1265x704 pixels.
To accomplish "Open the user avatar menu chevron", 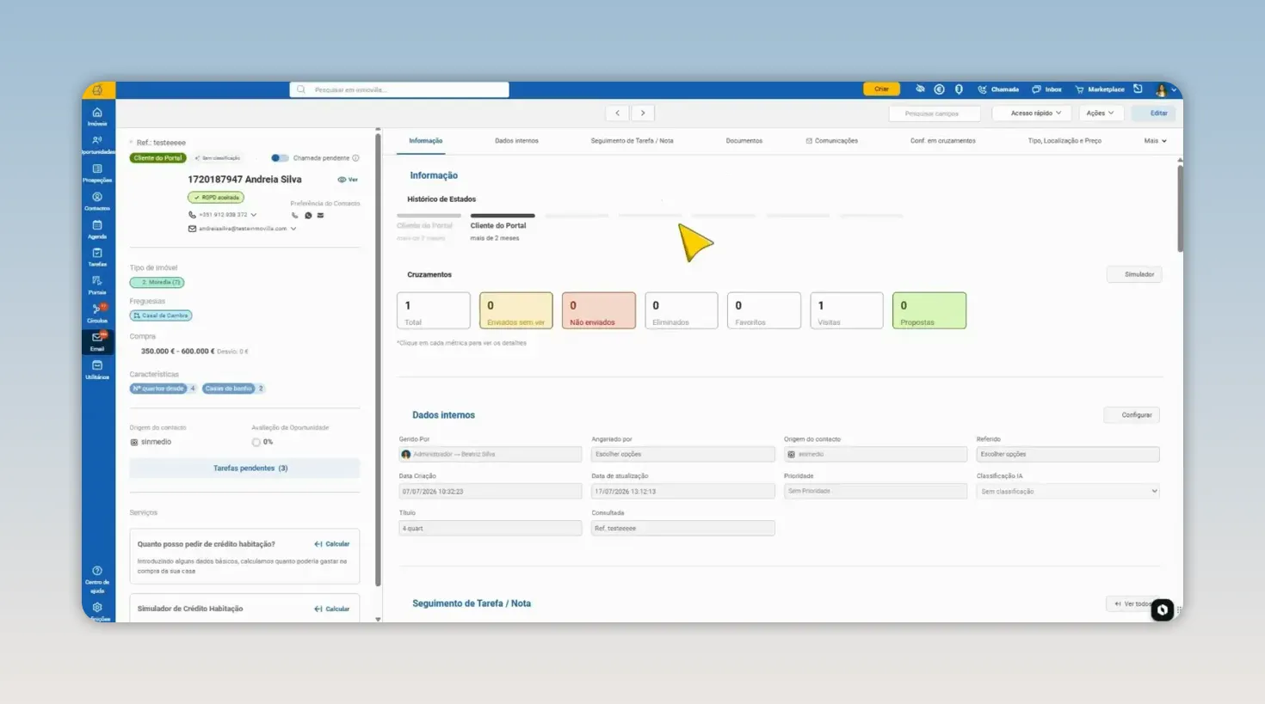I will pyautogui.click(x=1174, y=89).
